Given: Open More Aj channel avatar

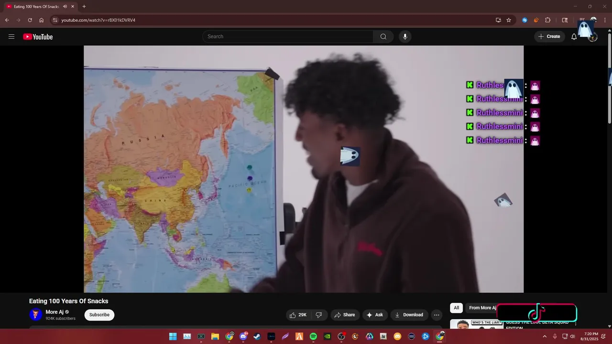Looking at the screenshot, I should point(35,314).
